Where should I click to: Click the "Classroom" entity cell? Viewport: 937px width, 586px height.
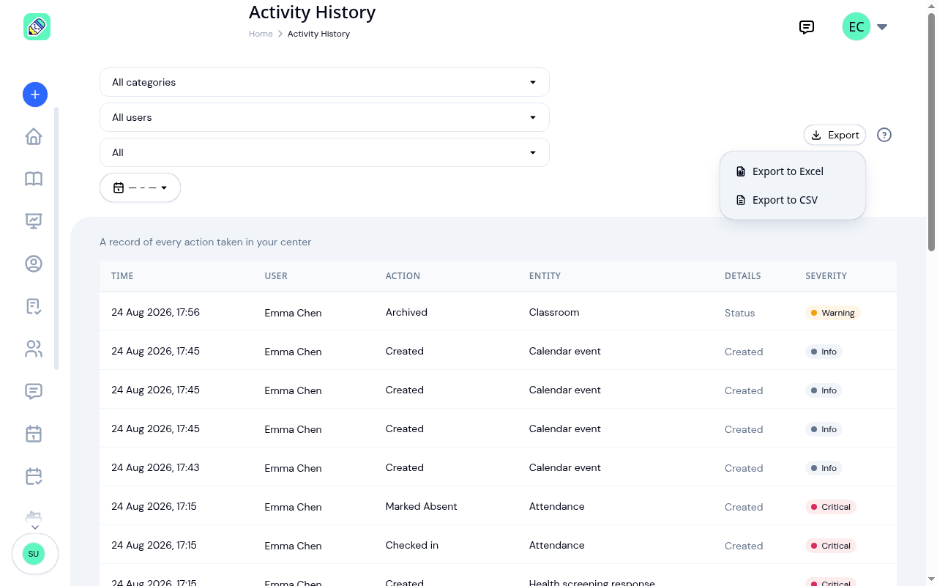(554, 312)
